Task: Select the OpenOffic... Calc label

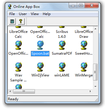Action: [x=40, y=34]
